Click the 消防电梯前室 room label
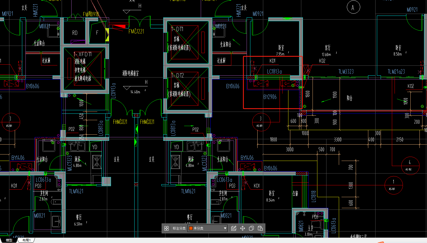 coord(131,73)
